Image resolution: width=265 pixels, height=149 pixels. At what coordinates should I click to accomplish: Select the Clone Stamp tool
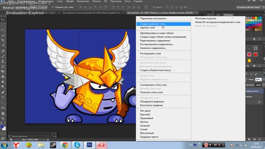[x=3, y=61]
